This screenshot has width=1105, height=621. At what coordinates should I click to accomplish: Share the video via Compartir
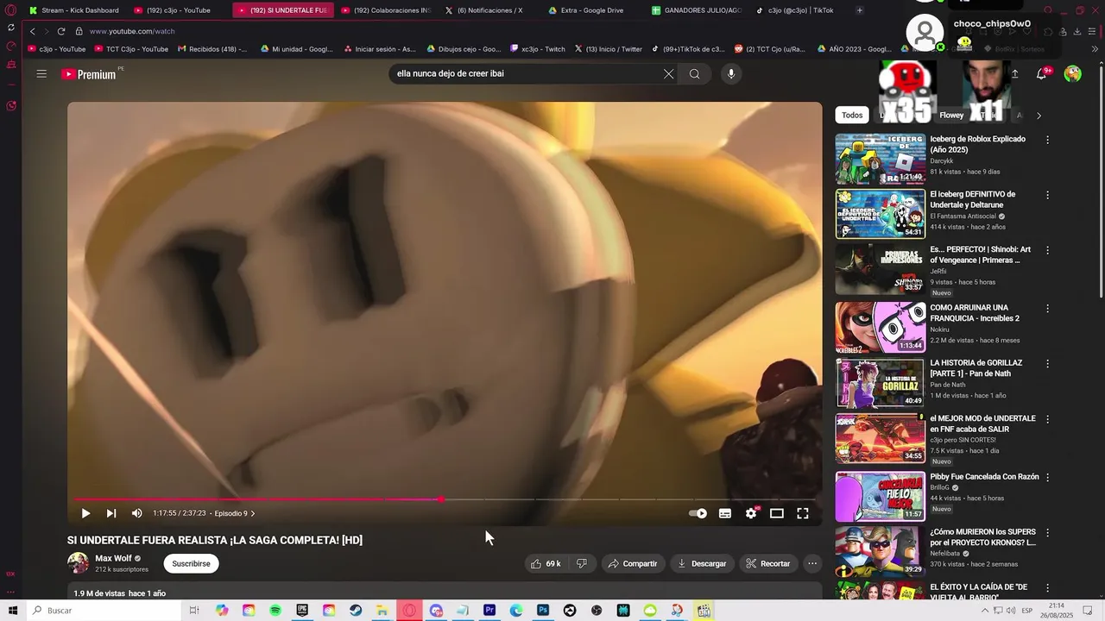coord(633,563)
